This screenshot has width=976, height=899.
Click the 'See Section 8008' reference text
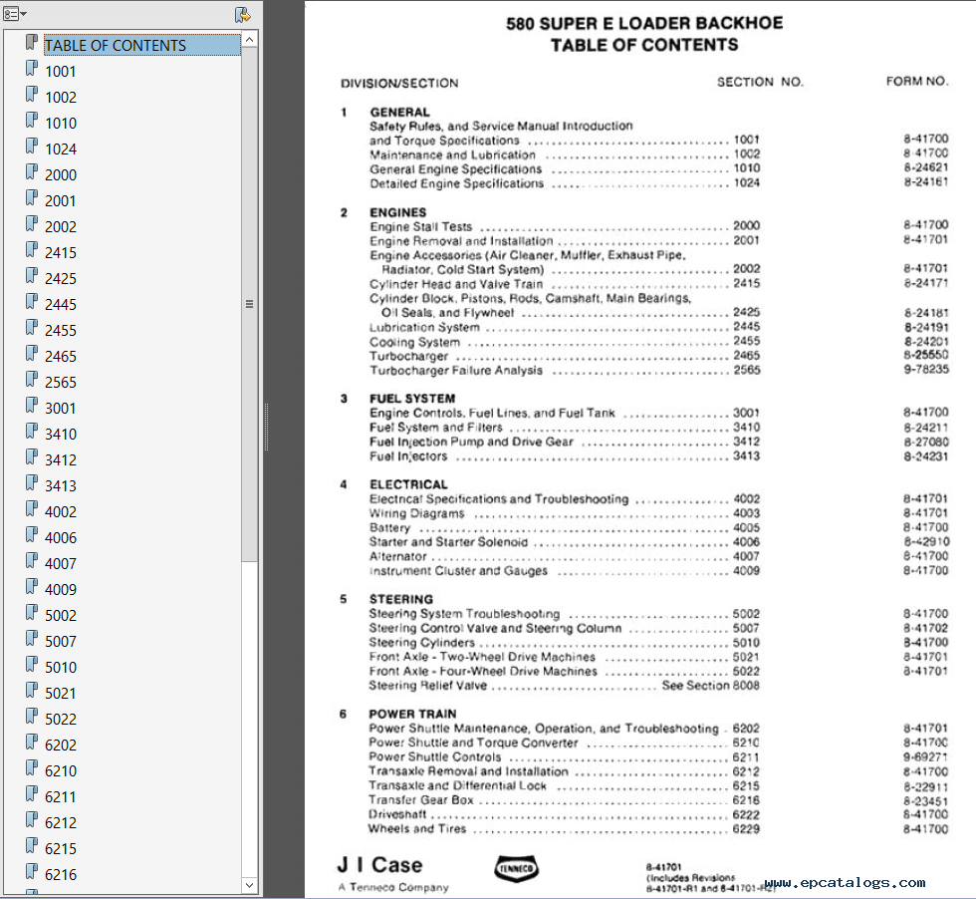[x=711, y=686]
